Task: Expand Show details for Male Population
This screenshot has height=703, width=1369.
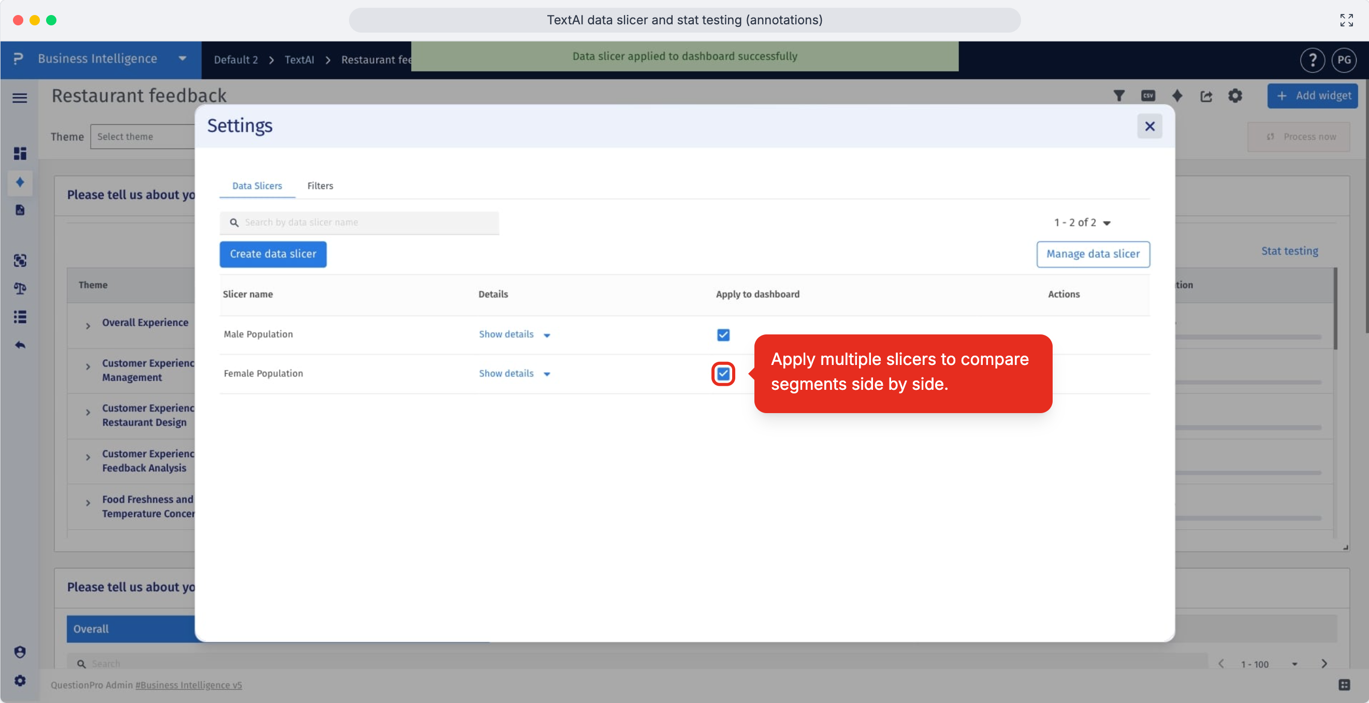Action: click(515, 334)
